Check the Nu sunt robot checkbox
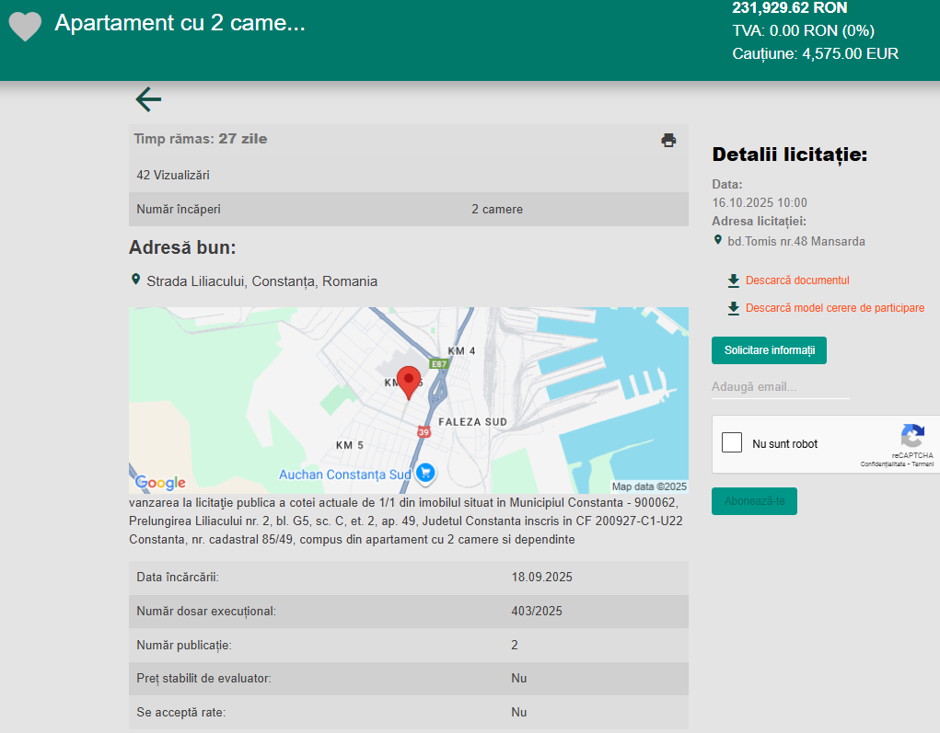 point(731,442)
